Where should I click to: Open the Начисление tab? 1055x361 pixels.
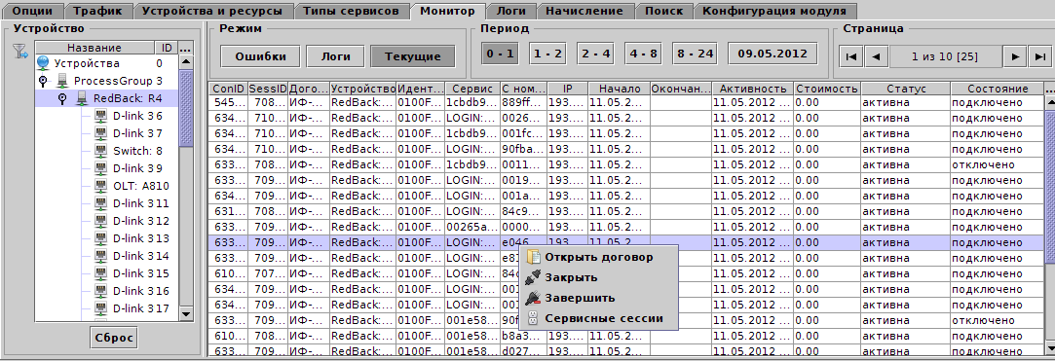pos(585,11)
